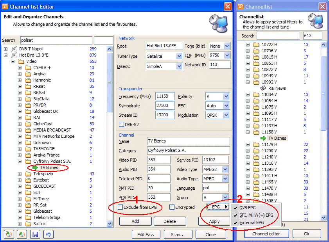Click the green arrow icon under 11158 V in Channellist

pos(263,138)
